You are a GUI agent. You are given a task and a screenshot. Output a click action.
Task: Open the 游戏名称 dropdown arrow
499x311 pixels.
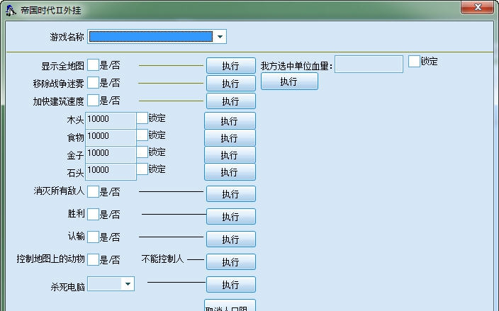coord(220,37)
